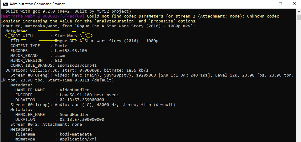Click the CONTENT_TYPE value "Movie"
Screen dimensions: 301x142
[x=62, y=45]
